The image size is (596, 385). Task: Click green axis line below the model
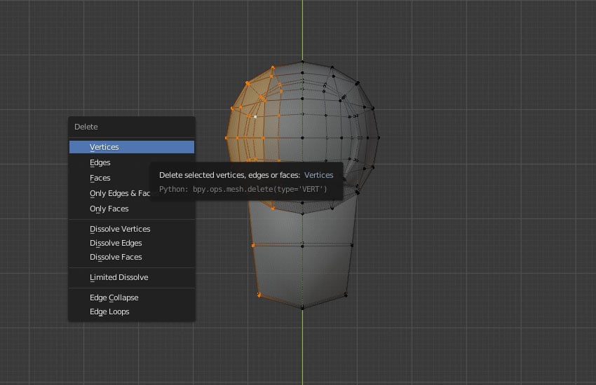pos(302,350)
